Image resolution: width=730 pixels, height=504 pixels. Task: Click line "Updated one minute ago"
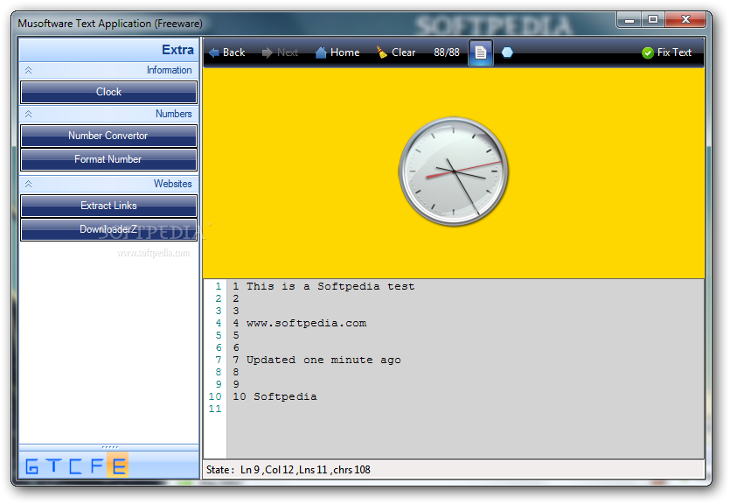(323, 360)
